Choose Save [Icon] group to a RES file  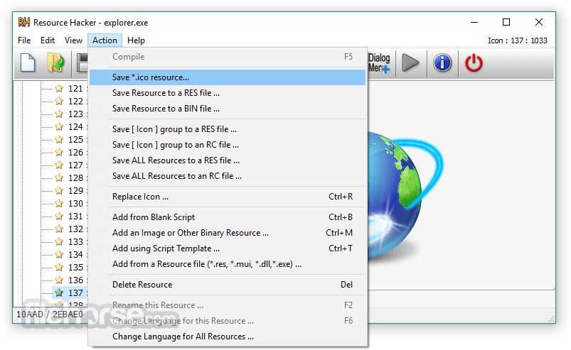click(x=228, y=129)
